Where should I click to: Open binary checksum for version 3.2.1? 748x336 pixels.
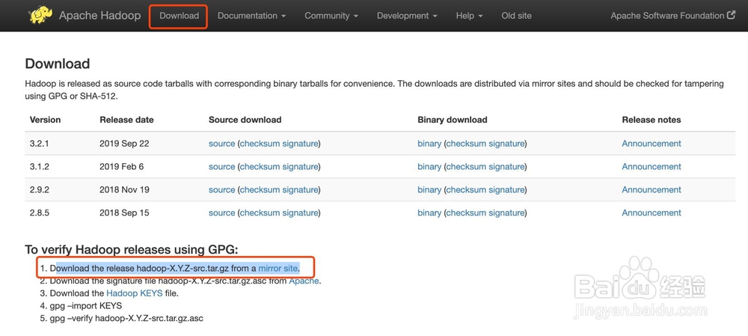(x=465, y=144)
